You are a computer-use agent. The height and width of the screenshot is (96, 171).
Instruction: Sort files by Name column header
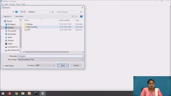point(27,20)
